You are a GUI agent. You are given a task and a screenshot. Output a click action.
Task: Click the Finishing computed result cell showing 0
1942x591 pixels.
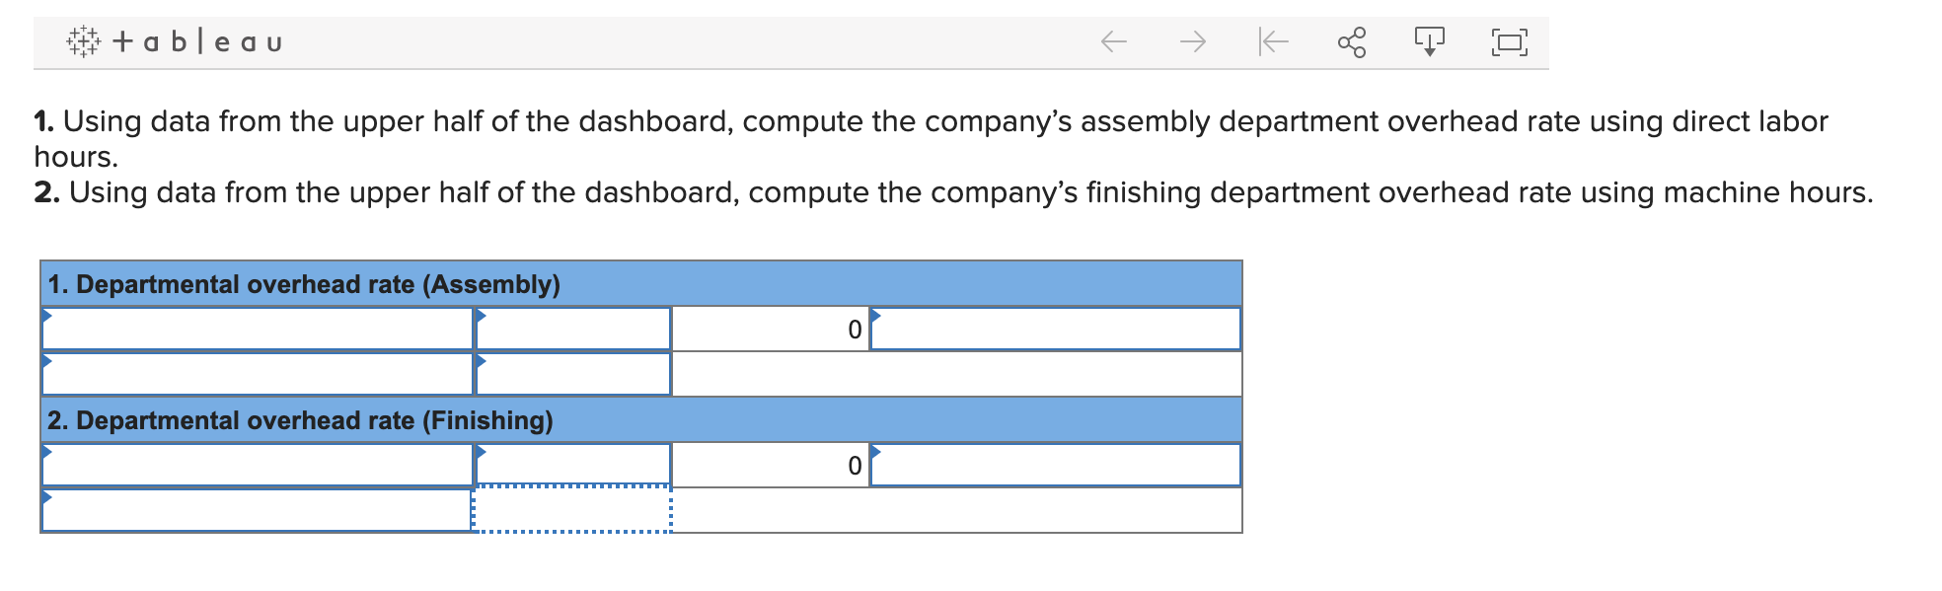click(x=771, y=465)
